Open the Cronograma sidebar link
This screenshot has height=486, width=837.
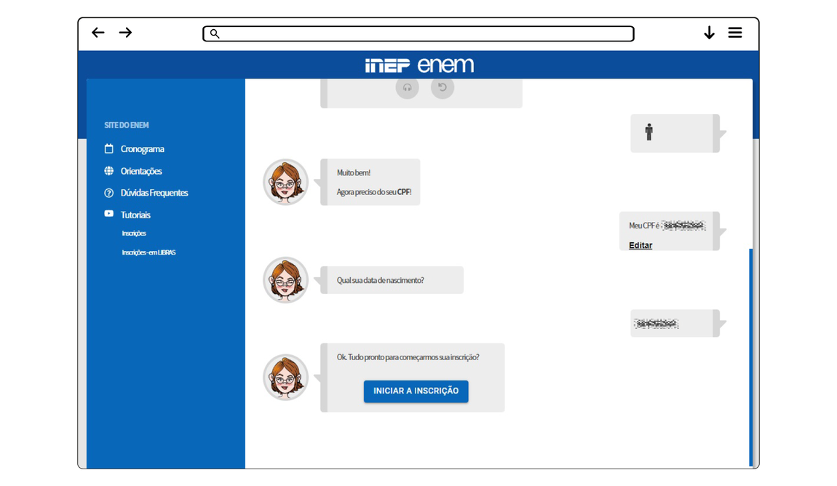[142, 149]
